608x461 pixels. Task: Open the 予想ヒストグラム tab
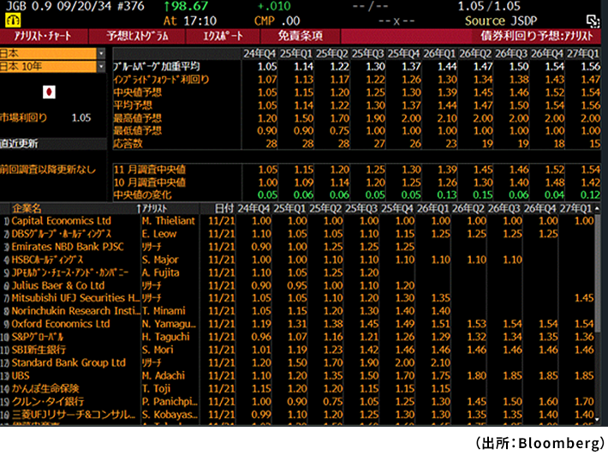(x=137, y=36)
